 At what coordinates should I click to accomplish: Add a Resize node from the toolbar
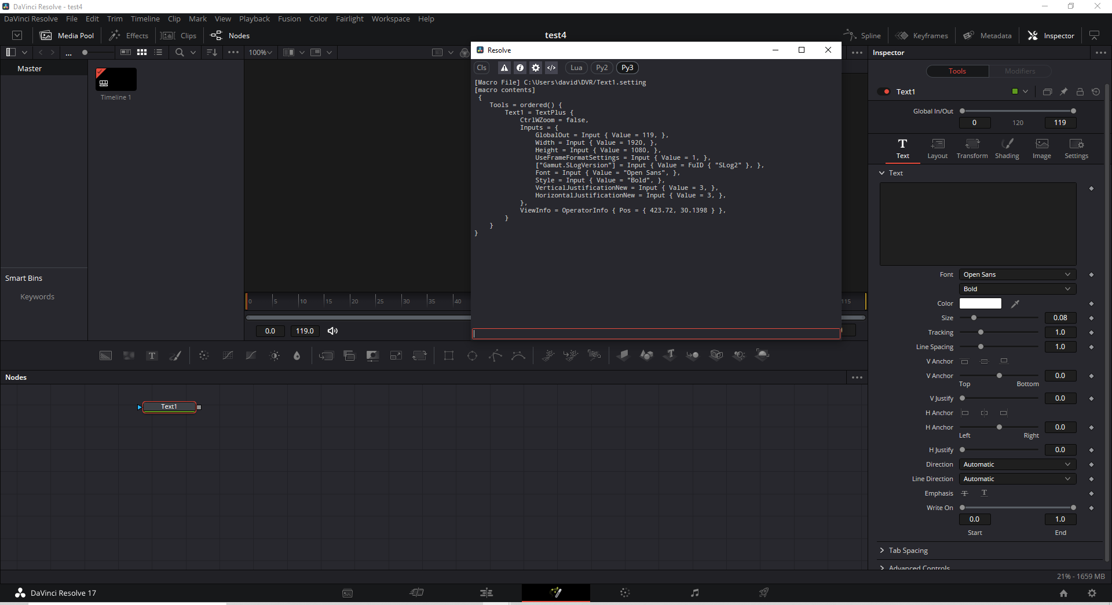point(396,355)
